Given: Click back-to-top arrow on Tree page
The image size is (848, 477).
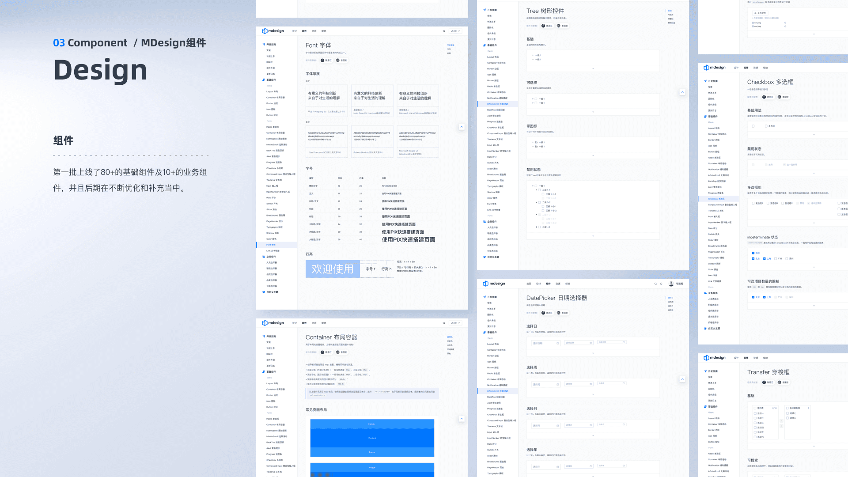Looking at the screenshot, I should (682, 92).
